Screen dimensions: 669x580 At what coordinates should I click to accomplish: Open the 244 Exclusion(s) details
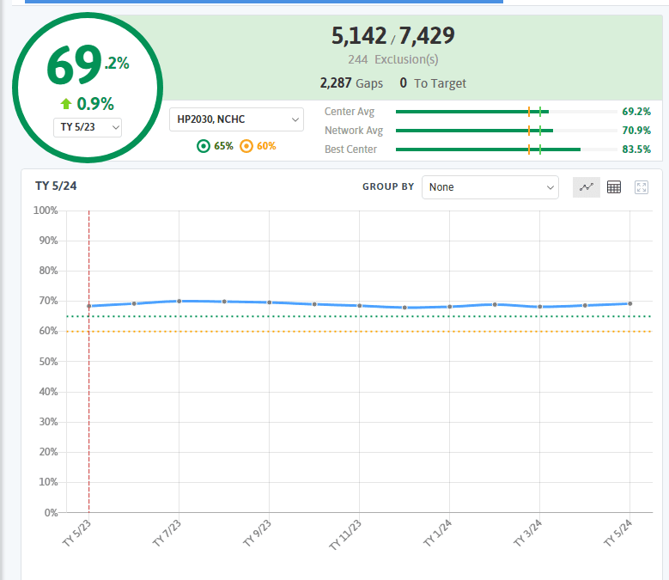pos(392,60)
